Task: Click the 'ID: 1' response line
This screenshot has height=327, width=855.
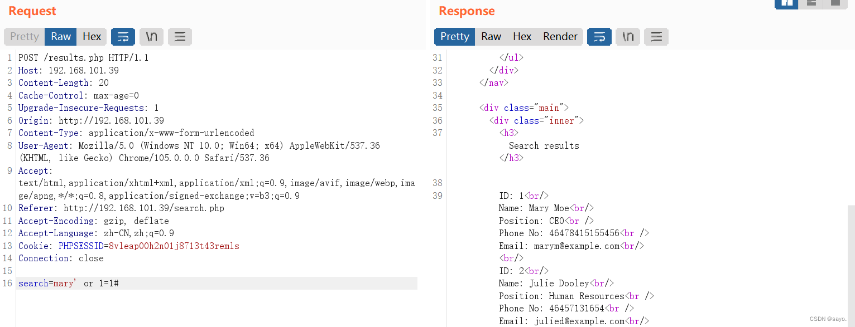Action: [524, 196]
